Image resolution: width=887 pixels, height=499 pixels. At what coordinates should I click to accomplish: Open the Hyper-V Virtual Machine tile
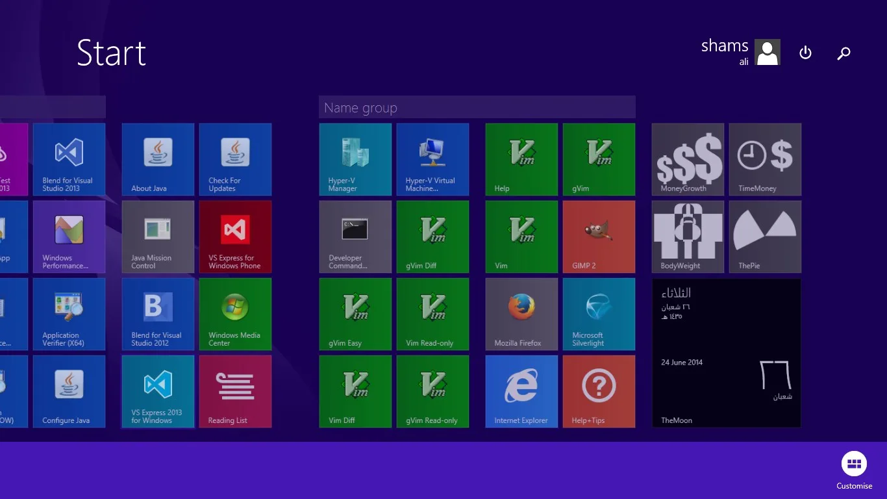tap(432, 159)
